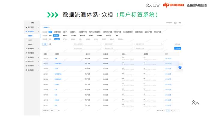210x118 pixels.
Task: Expand the 客户视图 sidebar menu arrow
Action: [39, 27]
